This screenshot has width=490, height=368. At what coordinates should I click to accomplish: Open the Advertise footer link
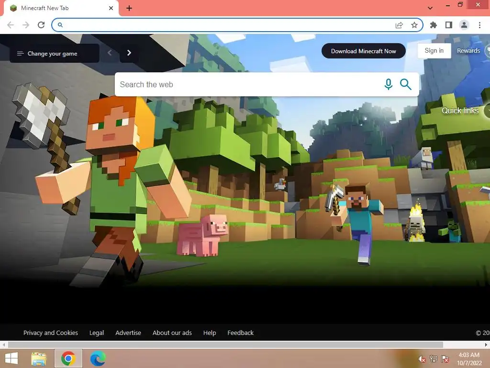(128, 333)
